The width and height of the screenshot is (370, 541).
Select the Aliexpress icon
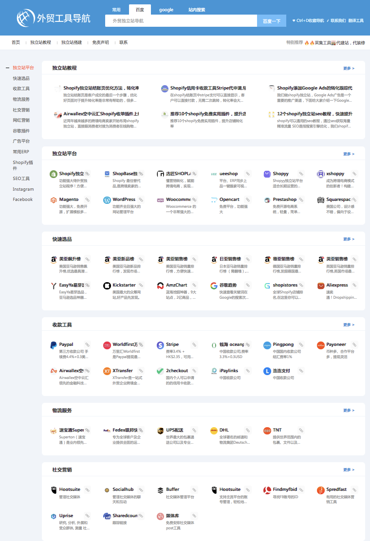[321, 286]
